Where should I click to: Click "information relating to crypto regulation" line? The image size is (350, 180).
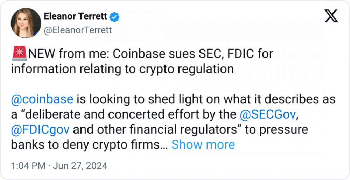click(122, 69)
